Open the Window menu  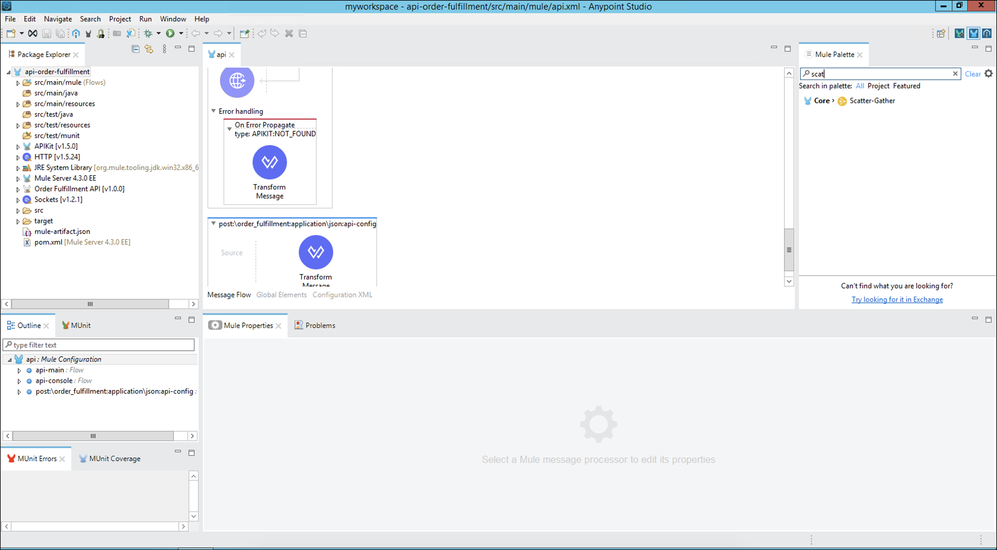(173, 19)
